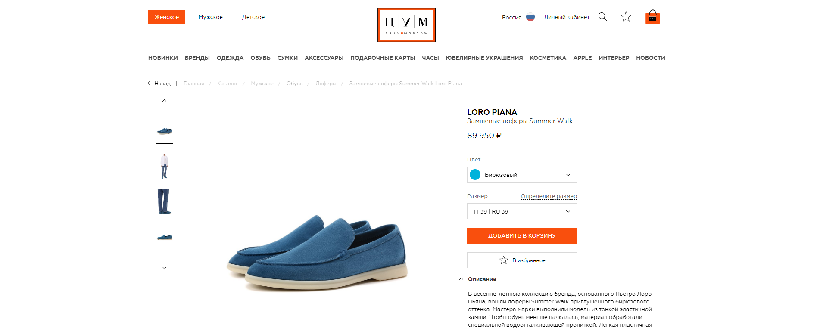Open favorites star icon in header
This screenshot has width=817, height=328.
tap(626, 17)
